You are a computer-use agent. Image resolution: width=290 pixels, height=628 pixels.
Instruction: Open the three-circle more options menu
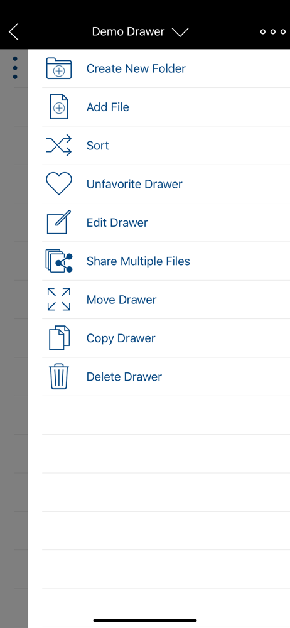pyautogui.click(x=273, y=31)
